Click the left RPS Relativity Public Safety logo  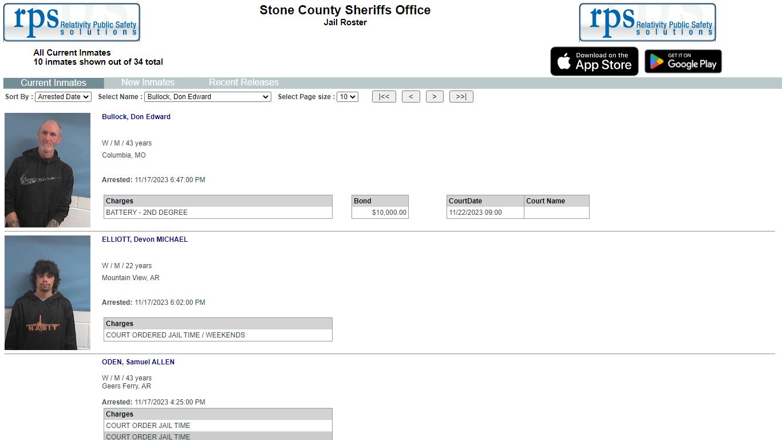coord(72,22)
